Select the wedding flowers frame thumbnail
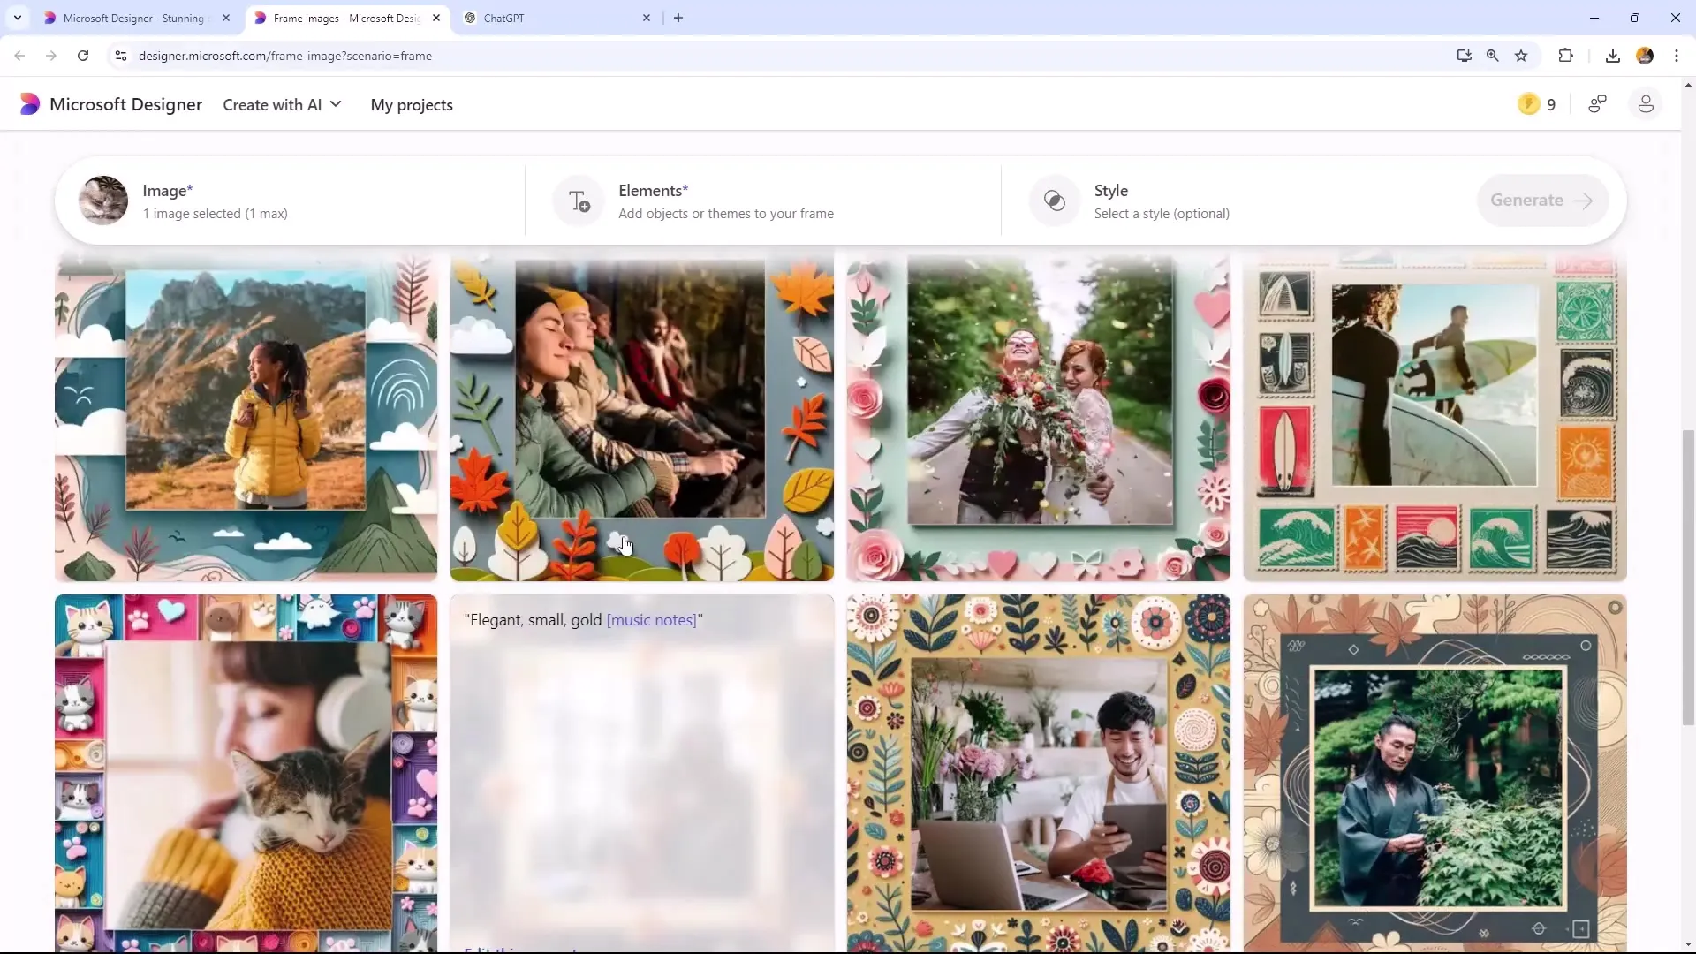This screenshot has width=1696, height=954. tap(1038, 418)
